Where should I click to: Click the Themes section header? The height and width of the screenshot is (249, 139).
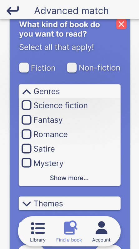(x=70, y=203)
